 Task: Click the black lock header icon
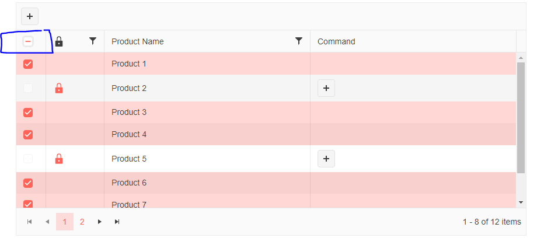click(59, 41)
